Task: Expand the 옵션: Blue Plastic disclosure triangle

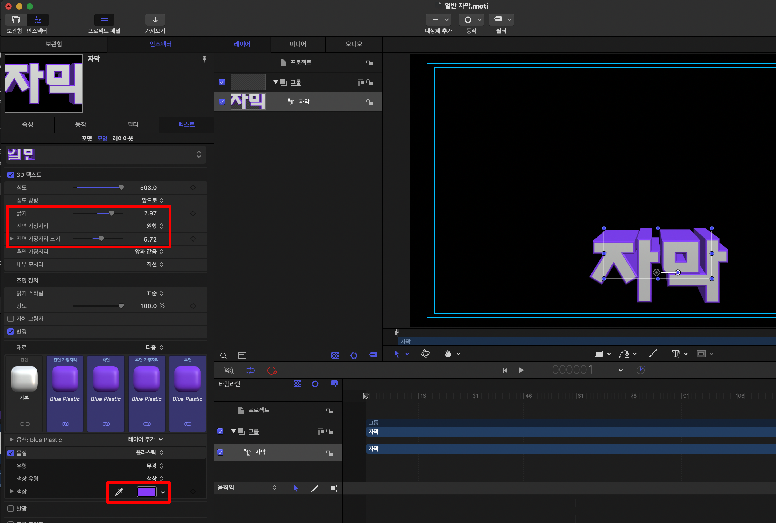Action: (11, 440)
